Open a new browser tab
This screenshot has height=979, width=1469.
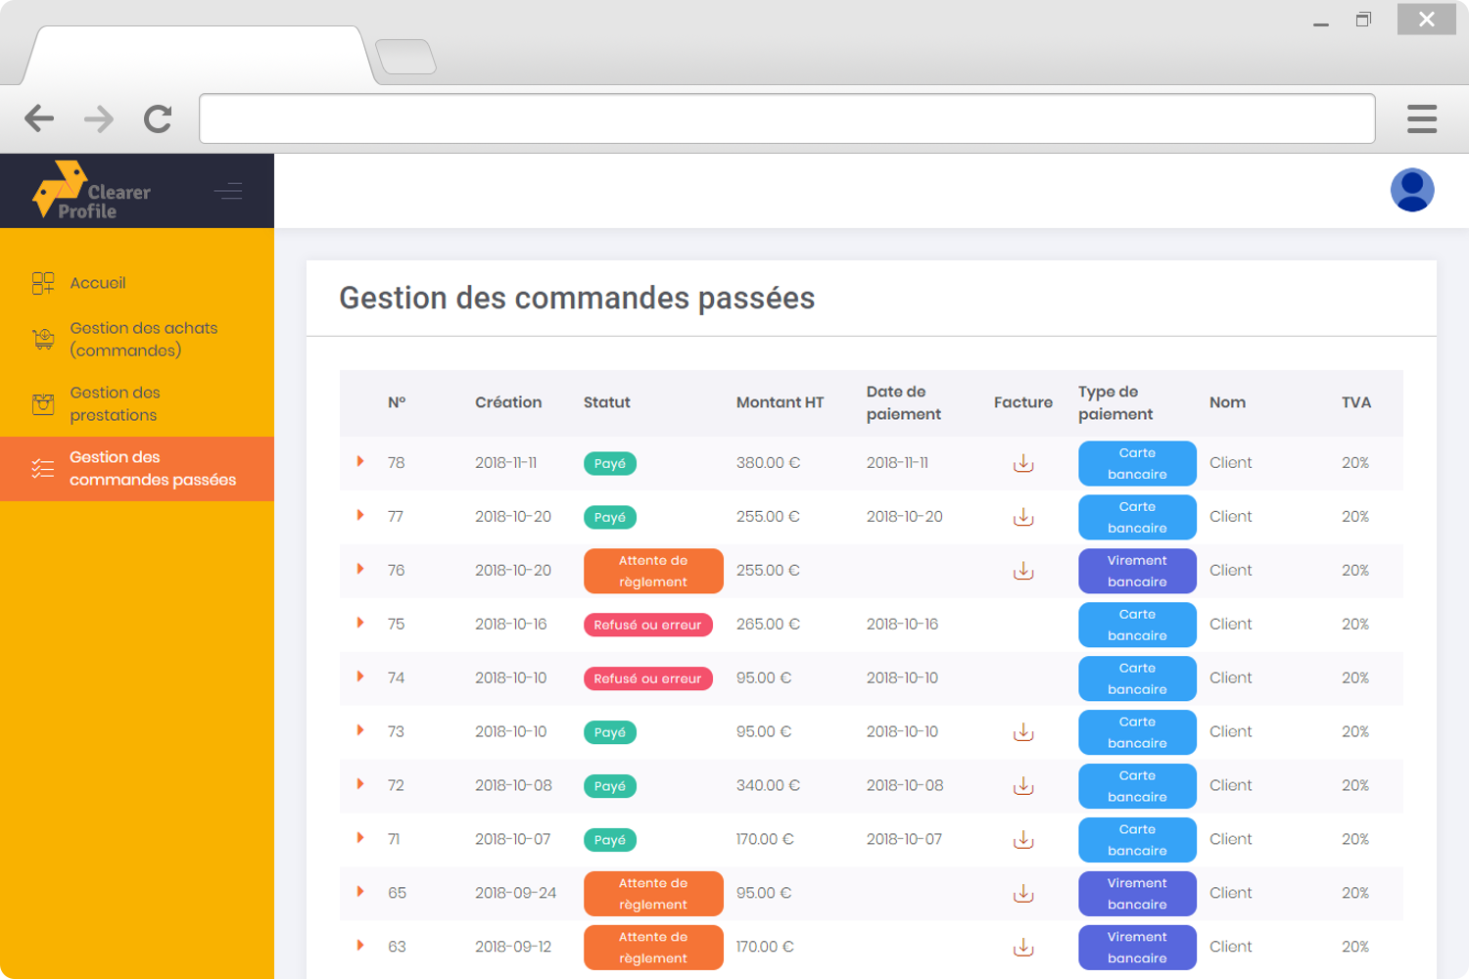(405, 57)
